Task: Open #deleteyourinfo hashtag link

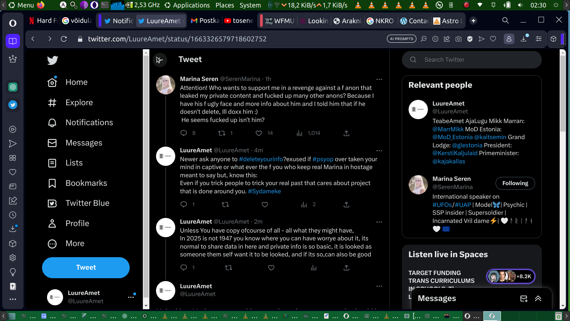Action: 261,159
